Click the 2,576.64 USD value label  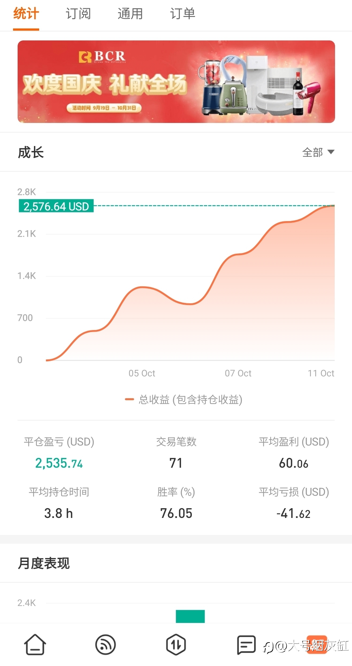[56, 206]
